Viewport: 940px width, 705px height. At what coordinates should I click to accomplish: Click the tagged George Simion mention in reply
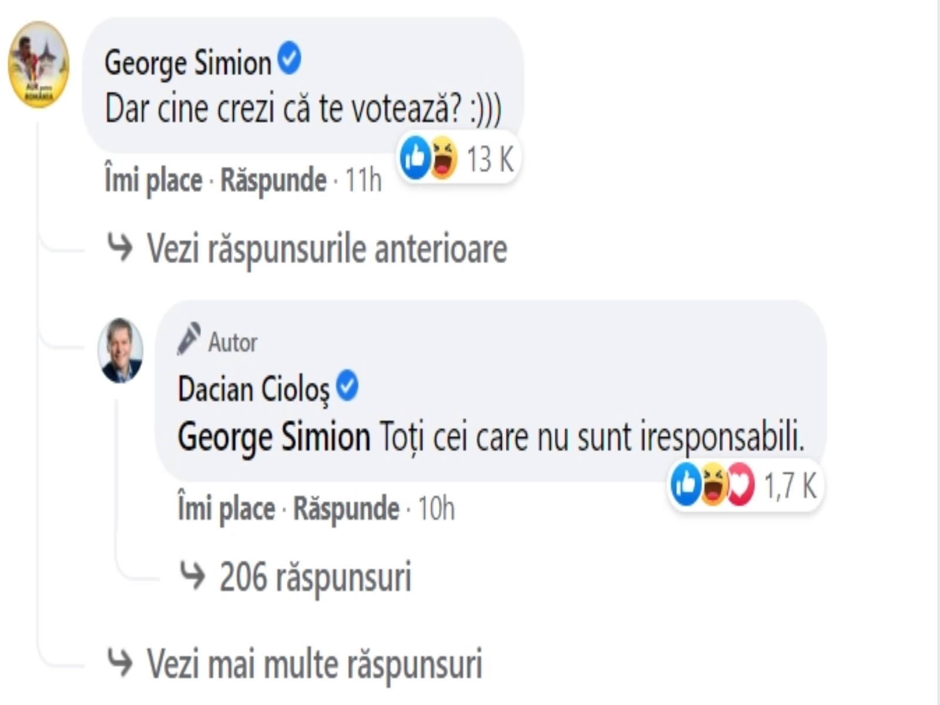[x=274, y=438]
